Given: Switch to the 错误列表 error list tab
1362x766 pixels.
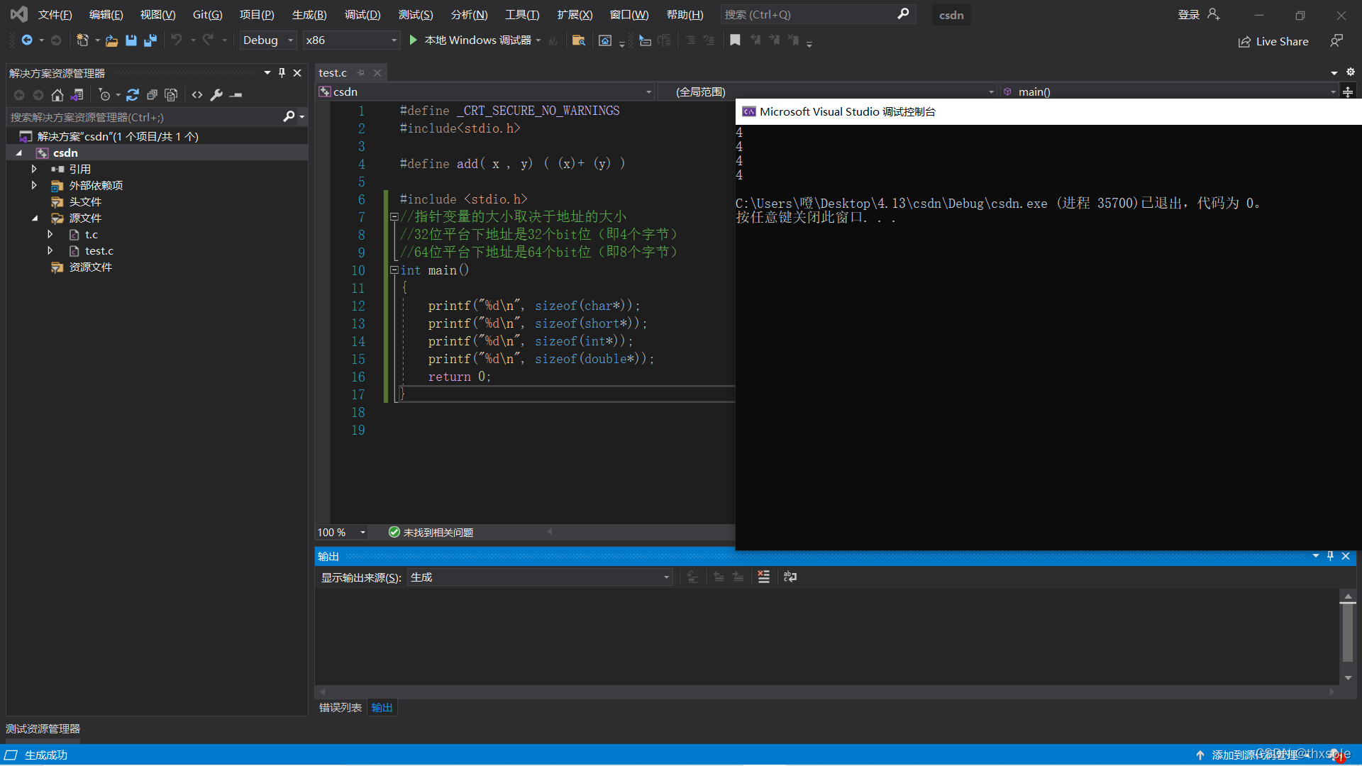Looking at the screenshot, I should click(x=340, y=708).
